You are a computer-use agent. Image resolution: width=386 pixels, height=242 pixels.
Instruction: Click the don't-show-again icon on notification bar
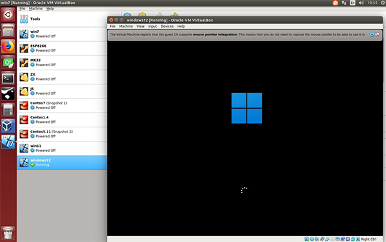377,35
